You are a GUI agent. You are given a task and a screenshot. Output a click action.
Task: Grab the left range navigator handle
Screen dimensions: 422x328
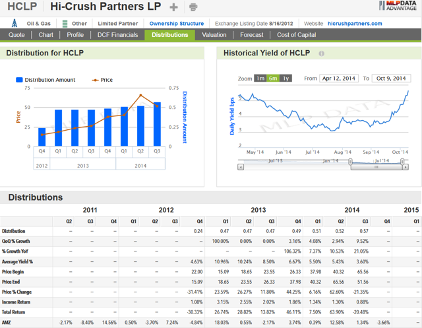[x=350, y=162]
